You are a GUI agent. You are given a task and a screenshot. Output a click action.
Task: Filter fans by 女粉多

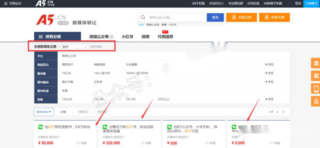[98, 82]
